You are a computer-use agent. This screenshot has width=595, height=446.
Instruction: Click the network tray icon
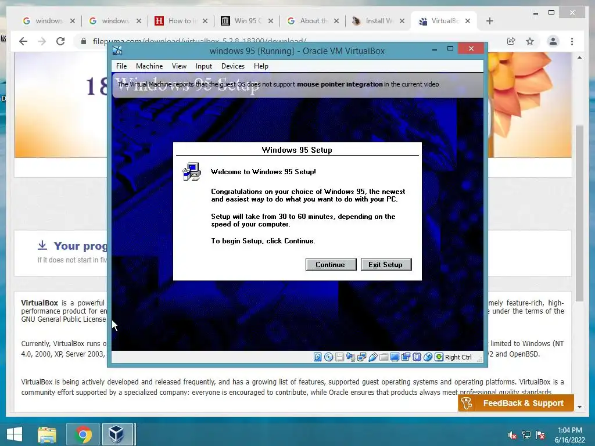[526, 435]
